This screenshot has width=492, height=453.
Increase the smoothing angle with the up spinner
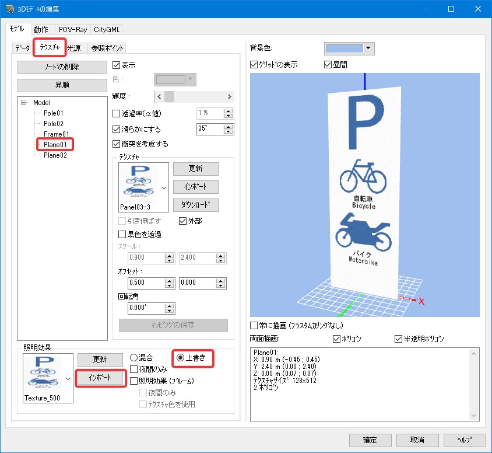(229, 126)
